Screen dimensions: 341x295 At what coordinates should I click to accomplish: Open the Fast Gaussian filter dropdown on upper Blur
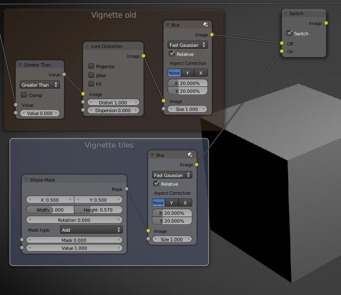pos(187,45)
